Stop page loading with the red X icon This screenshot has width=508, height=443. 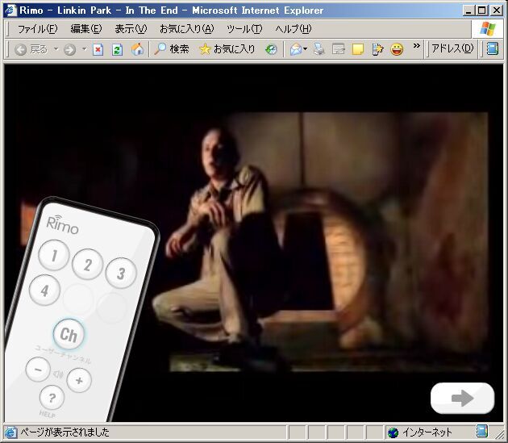pyautogui.click(x=98, y=49)
